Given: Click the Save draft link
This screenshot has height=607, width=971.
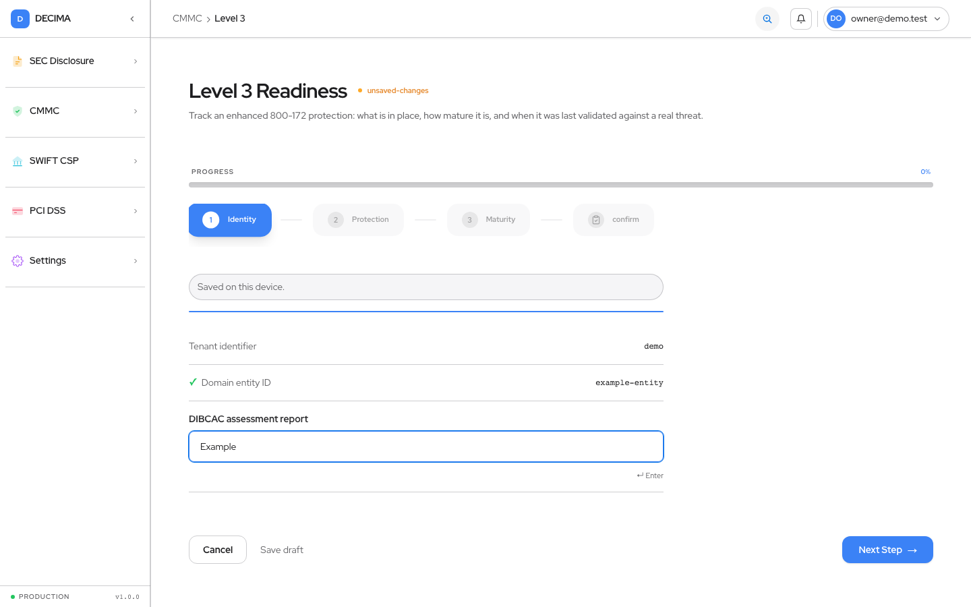Looking at the screenshot, I should [x=282, y=550].
